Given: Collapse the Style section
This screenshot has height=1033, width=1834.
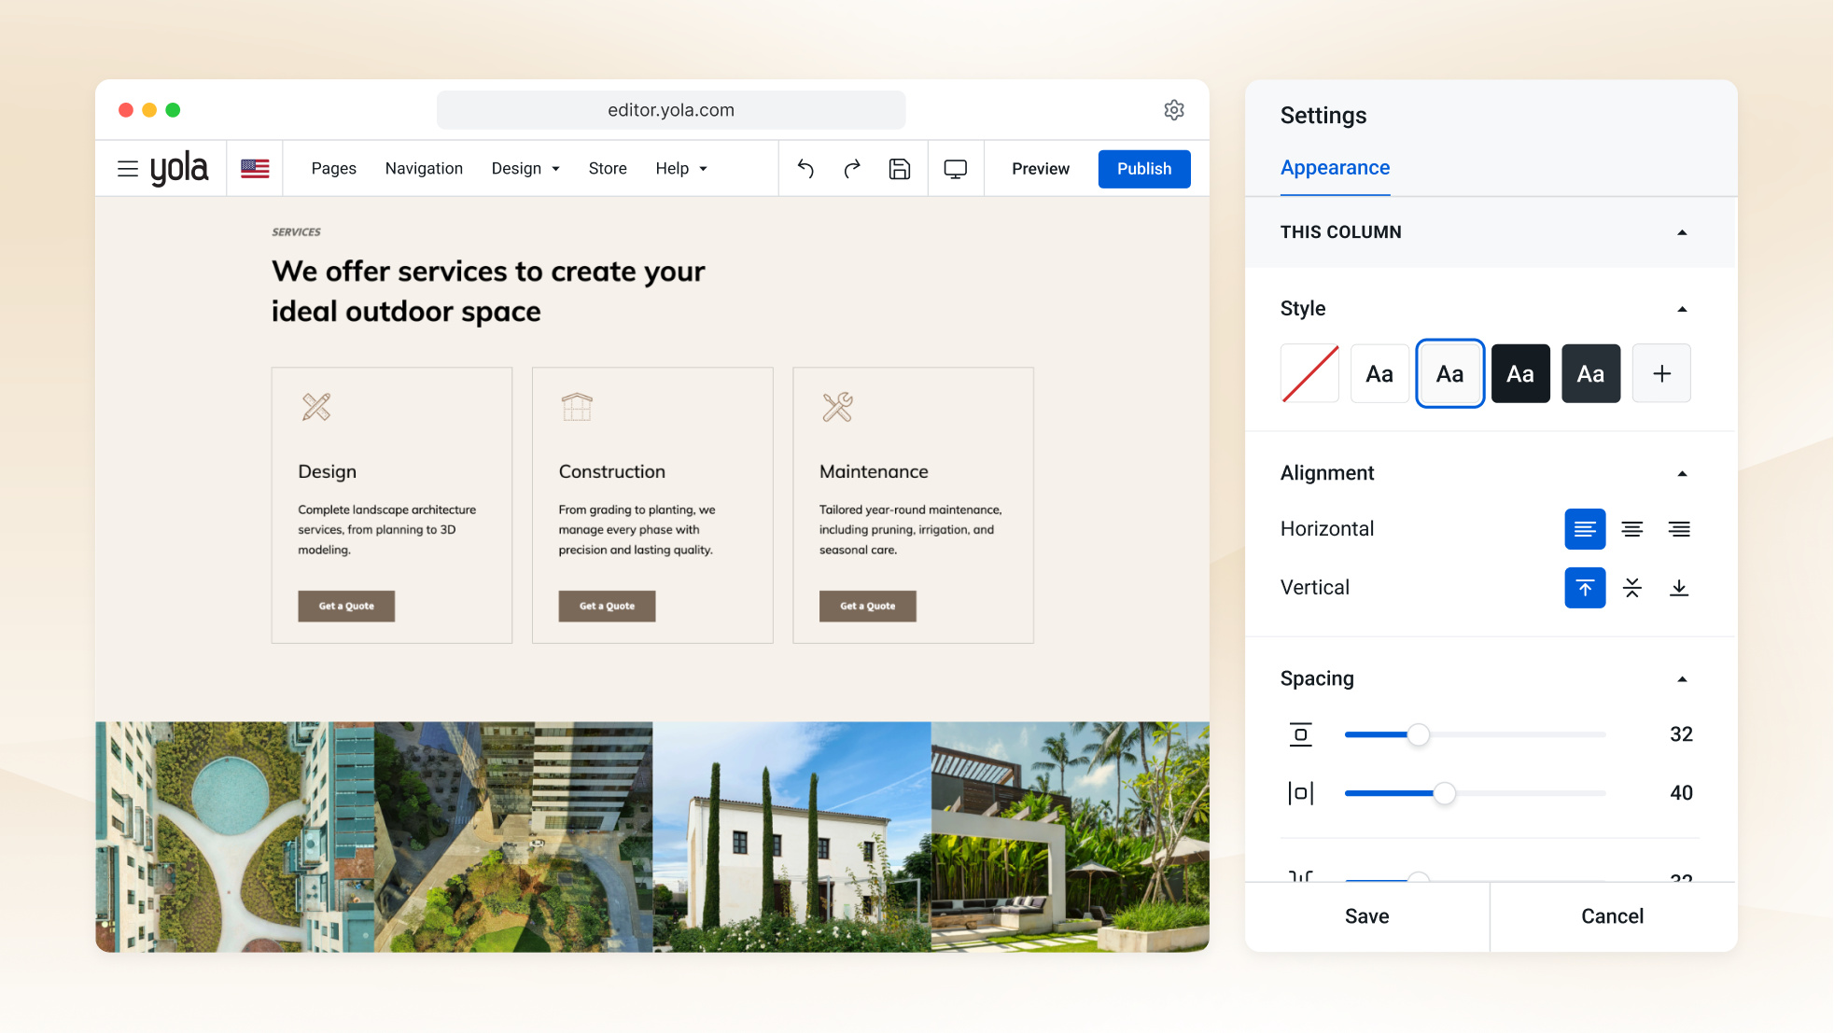Looking at the screenshot, I should click(1682, 309).
